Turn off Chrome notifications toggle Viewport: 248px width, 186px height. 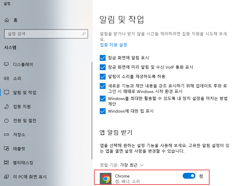(189, 176)
